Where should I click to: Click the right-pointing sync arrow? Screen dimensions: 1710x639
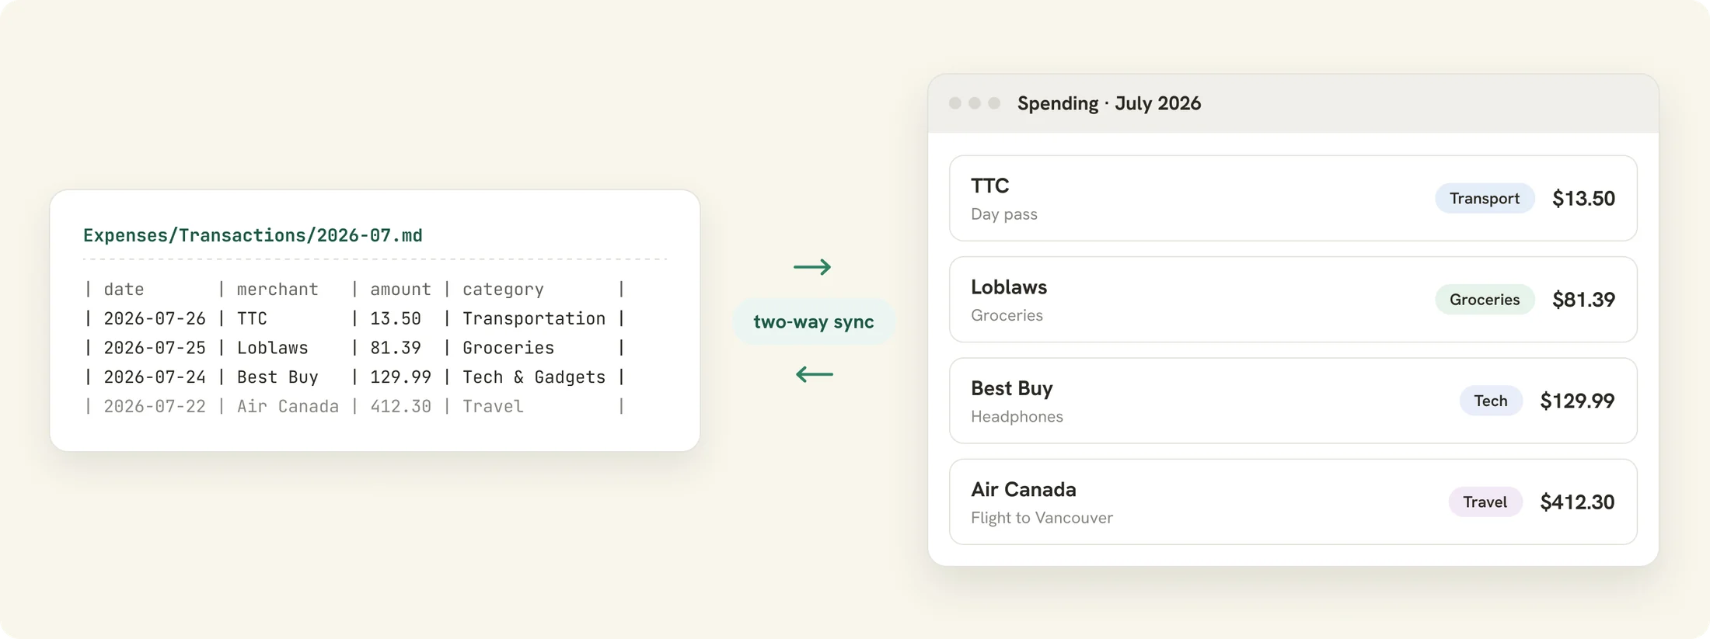(x=812, y=267)
